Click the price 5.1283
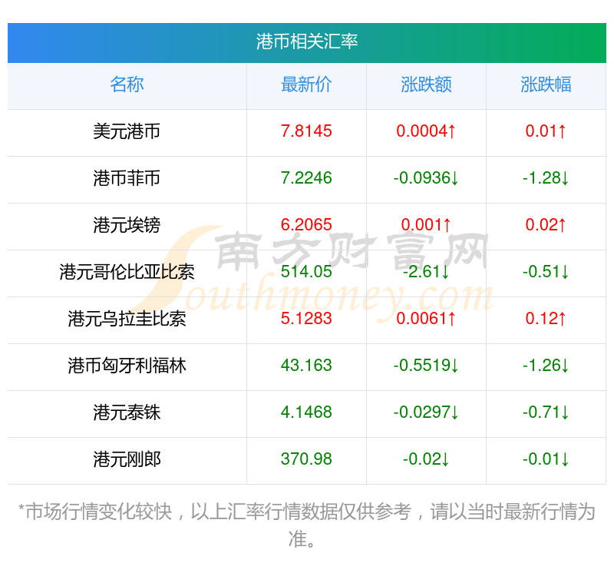Viewport: 614px width, 563px height. pyautogui.click(x=306, y=319)
